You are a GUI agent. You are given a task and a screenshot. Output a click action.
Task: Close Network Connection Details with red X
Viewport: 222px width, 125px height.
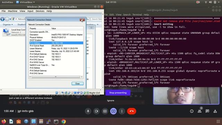(x=82, y=20)
